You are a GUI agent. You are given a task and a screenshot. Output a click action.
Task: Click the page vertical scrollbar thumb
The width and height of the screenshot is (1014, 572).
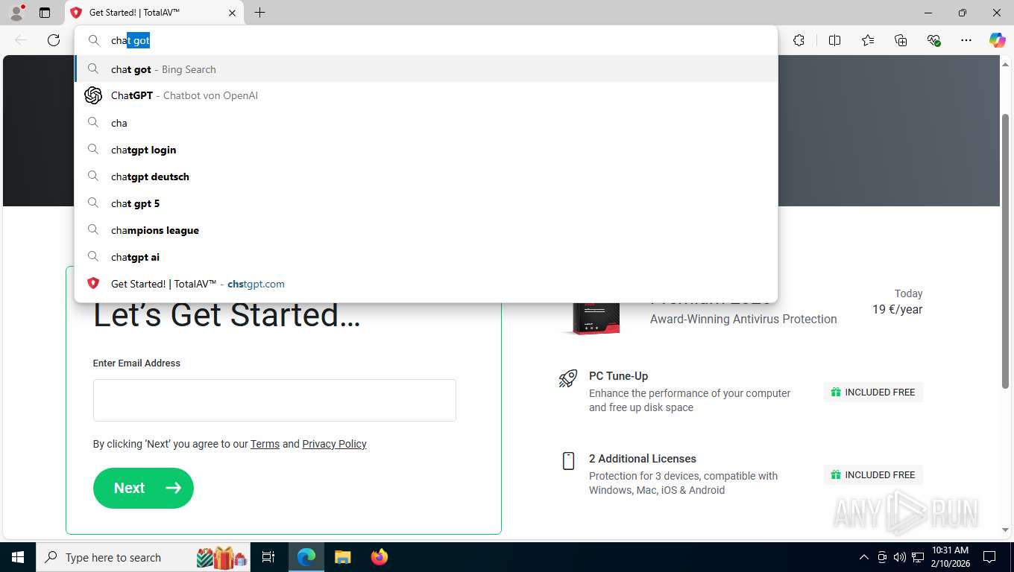coord(1006,251)
